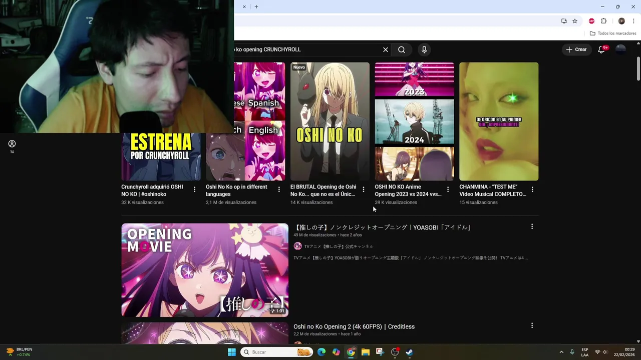Start voice search with microphone icon
The width and height of the screenshot is (641, 360).
pyautogui.click(x=424, y=49)
